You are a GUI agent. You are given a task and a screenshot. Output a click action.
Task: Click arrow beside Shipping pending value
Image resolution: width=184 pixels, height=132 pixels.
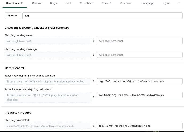click(94, 41)
